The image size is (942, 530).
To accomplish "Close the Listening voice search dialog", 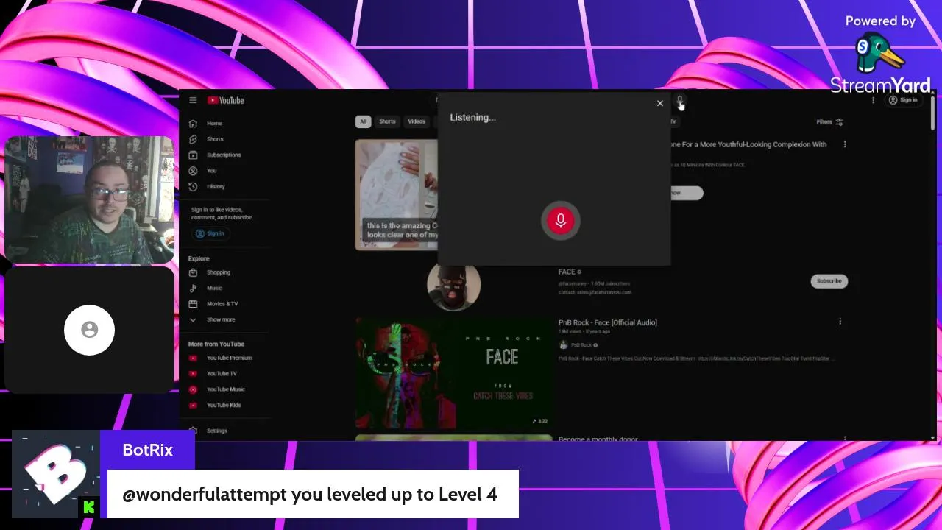I will pyautogui.click(x=660, y=104).
